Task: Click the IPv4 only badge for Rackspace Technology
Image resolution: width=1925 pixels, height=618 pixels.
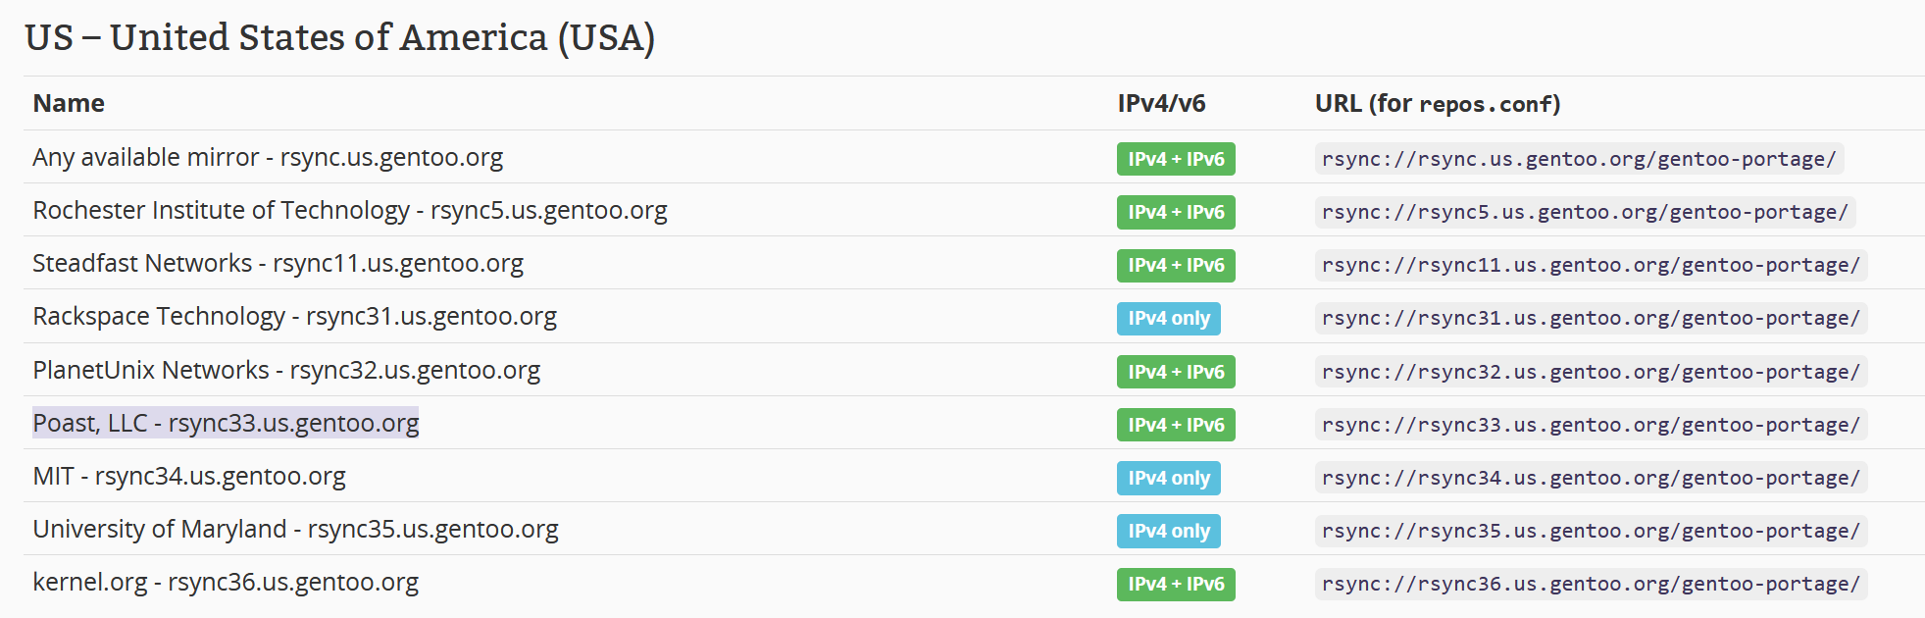Action: 1168,318
